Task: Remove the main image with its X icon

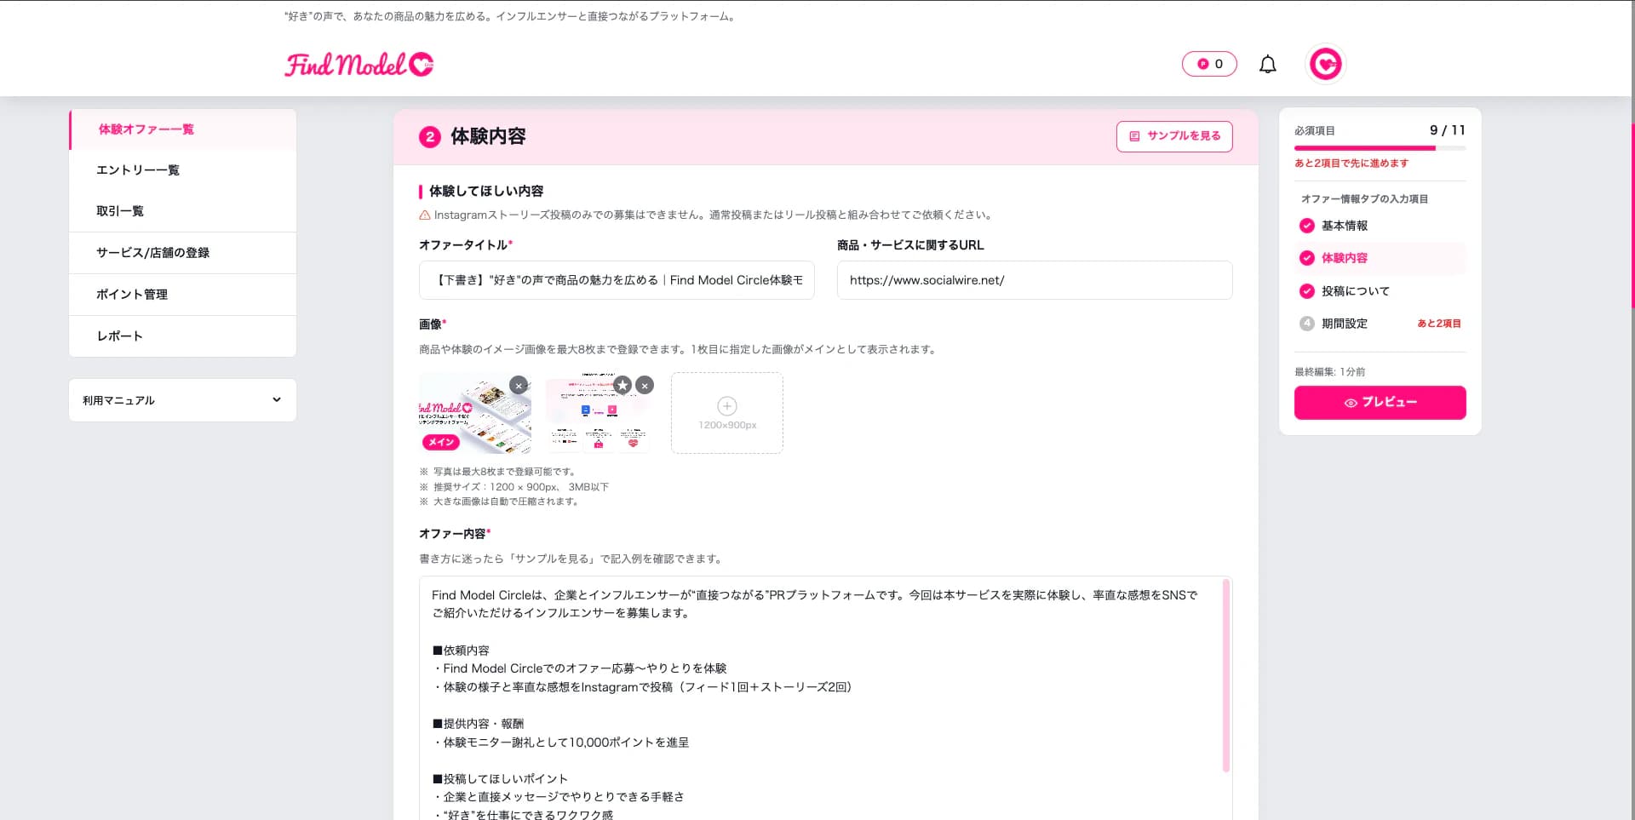Action: click(519, 385)
